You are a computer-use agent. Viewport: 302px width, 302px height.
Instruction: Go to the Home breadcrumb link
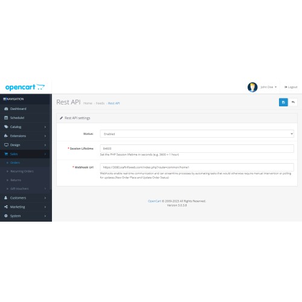click(x=88, y=103)
